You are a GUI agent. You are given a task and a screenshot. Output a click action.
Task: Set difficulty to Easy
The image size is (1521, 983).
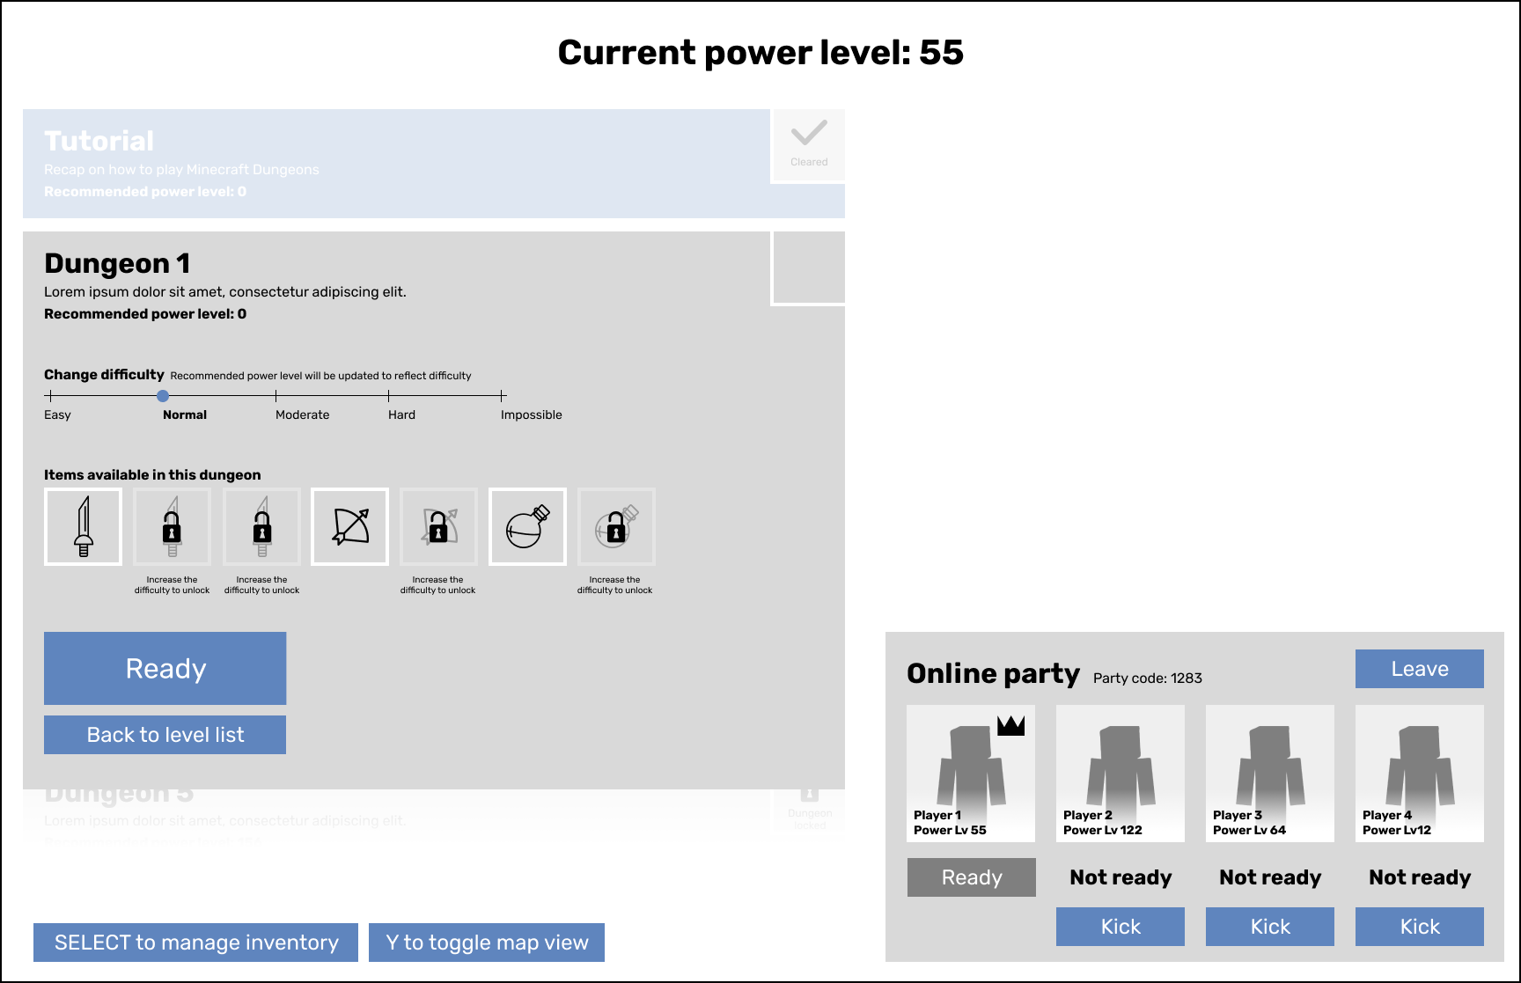tap(51, 396)
